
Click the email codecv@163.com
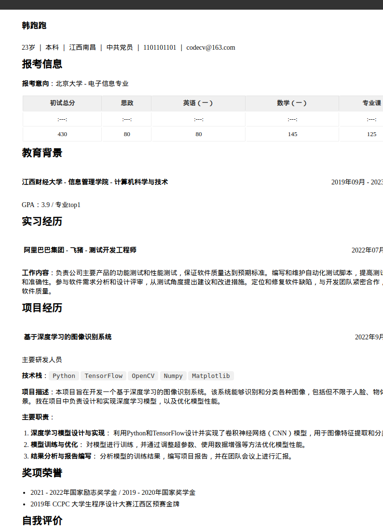(211, 47)
